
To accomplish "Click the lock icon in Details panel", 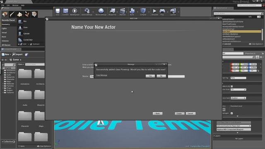I will pos(263,53).
